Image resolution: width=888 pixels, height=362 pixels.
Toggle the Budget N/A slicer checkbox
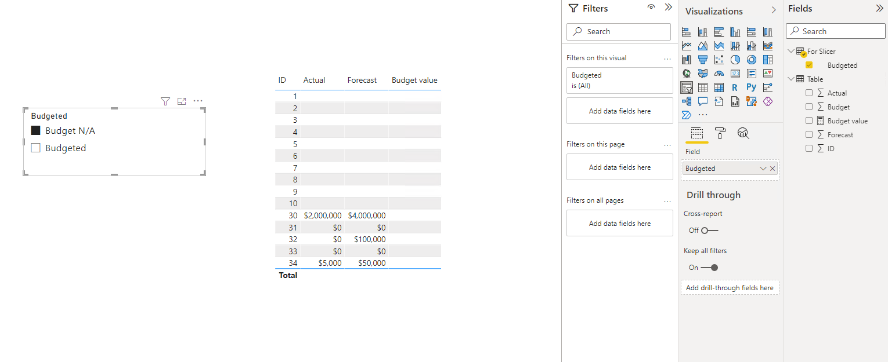tap(35, 131)
